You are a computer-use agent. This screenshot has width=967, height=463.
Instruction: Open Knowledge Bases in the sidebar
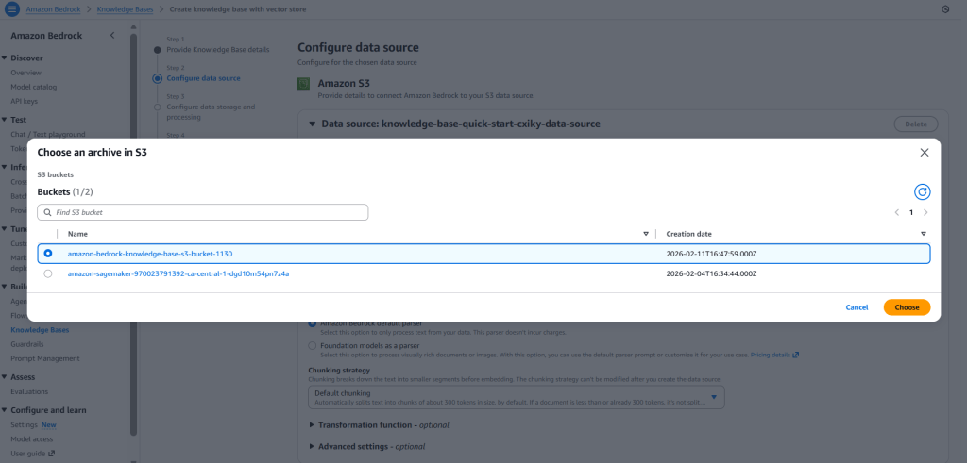[39, 330]
